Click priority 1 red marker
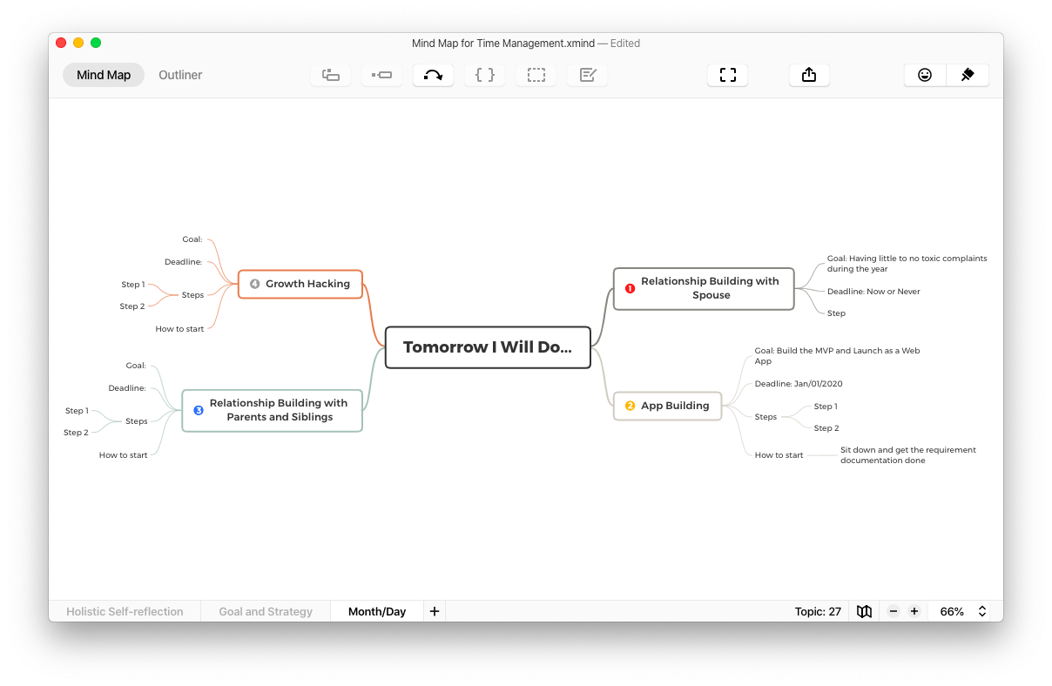The height and width of the screenshot is (686, 1052). coord(631,288)
